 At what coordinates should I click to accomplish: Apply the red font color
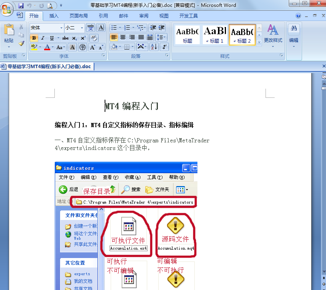47,47
